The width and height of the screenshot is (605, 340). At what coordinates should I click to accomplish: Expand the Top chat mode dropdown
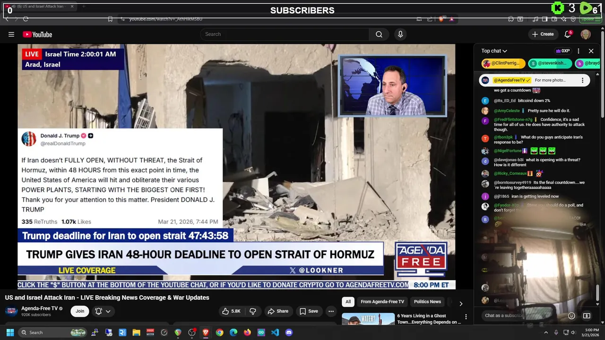pos(494,51)
